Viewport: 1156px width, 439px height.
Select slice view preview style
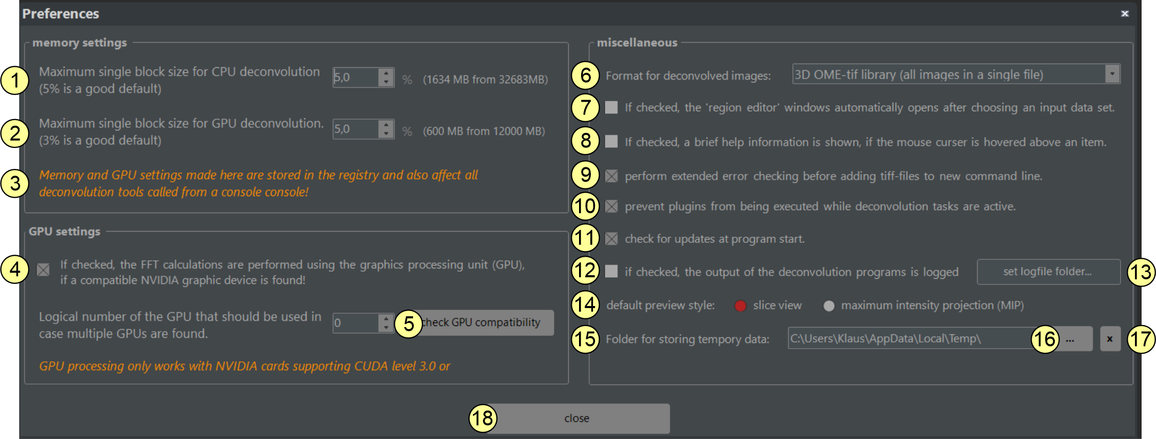(740, 306)
